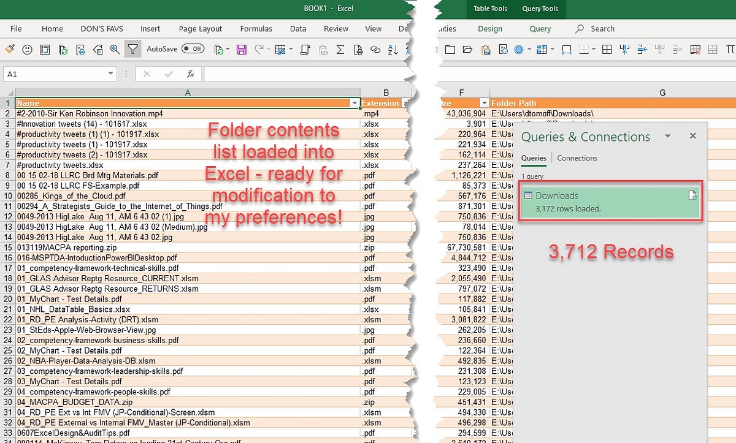Open the Name column filter dropdown
This screenshot has width=736, height=443.
click(355, 103)
